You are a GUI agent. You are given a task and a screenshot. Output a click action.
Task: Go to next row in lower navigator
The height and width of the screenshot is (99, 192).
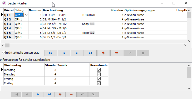(38, 94)
